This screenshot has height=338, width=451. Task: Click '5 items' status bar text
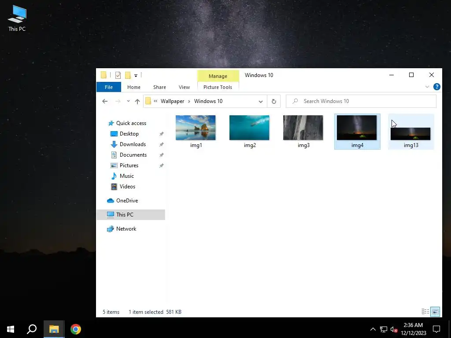[111, 312]
